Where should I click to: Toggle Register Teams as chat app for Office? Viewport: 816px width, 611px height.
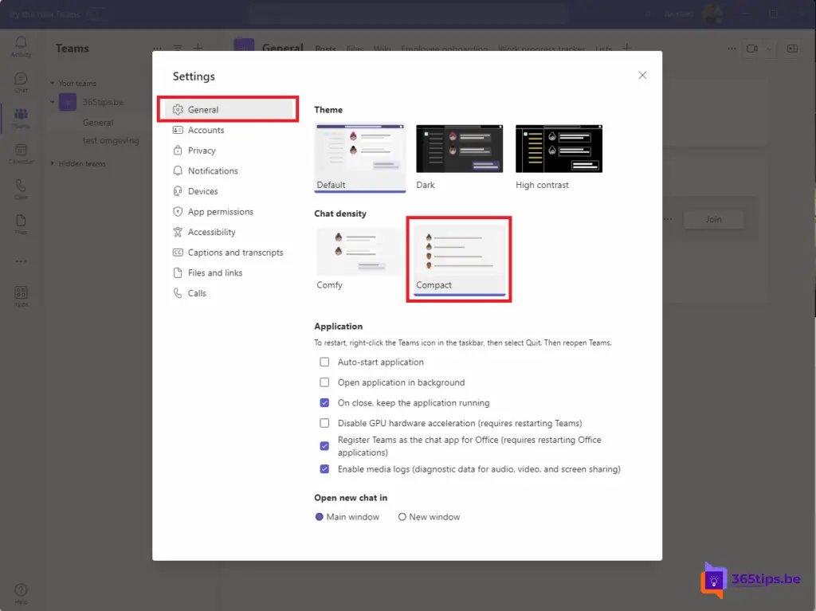325,446
